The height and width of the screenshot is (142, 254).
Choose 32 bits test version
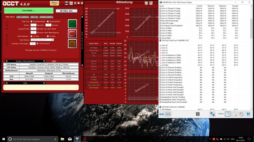tap(31, 36)
